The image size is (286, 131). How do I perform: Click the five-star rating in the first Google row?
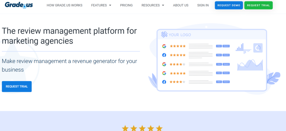[178, 46]
